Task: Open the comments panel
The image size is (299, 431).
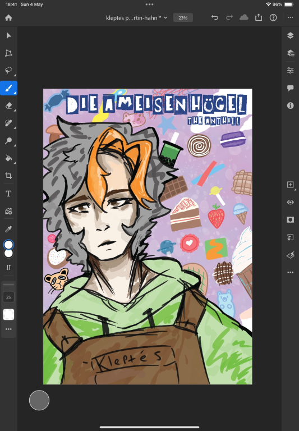Action: click(x=291, y=88)
